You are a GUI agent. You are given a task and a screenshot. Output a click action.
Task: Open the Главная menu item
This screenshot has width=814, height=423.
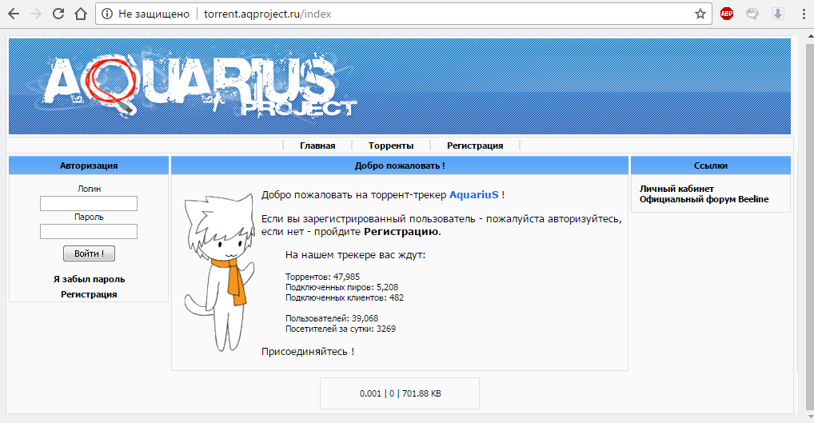point(317,146)
